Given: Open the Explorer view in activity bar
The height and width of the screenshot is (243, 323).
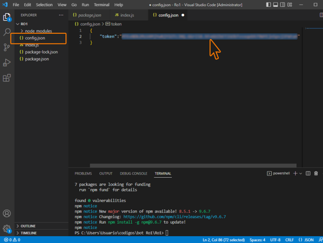Looking at the screenshot, I should (x=7, y=17).
